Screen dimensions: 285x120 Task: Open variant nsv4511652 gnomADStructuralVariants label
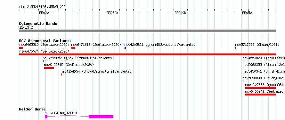tap(78, 58)
